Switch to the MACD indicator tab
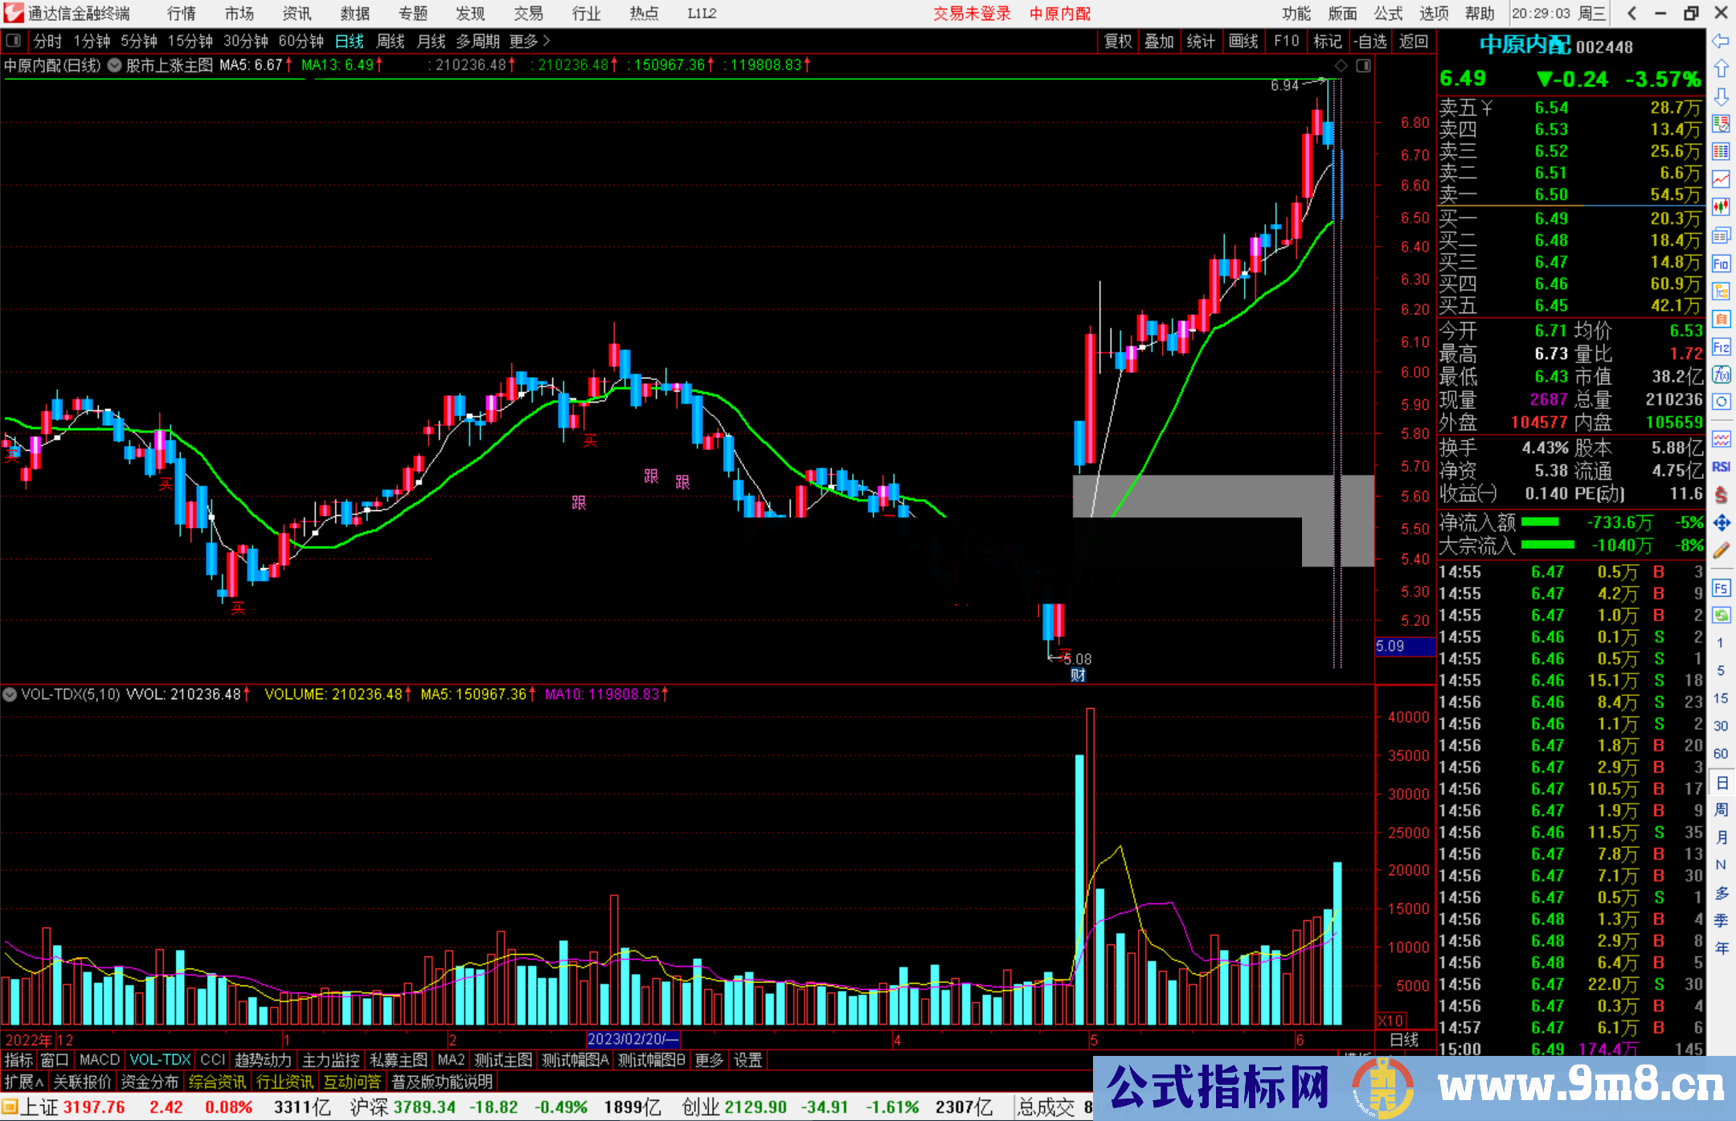The image size is (1736, 1121). [x=99, y=1060]
